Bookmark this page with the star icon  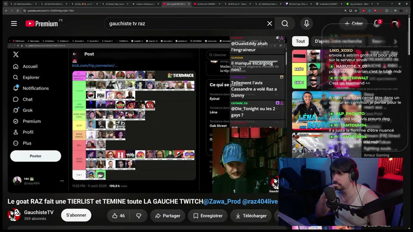[356, 11]
